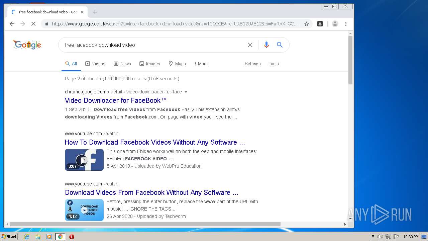Image resolution: width=428 pixels, height=241 pixels.
Task: View site security lock information
Action: tap(46, 24)
